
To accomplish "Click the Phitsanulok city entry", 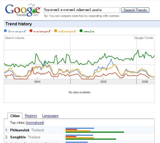I will (x=20, y=130).
